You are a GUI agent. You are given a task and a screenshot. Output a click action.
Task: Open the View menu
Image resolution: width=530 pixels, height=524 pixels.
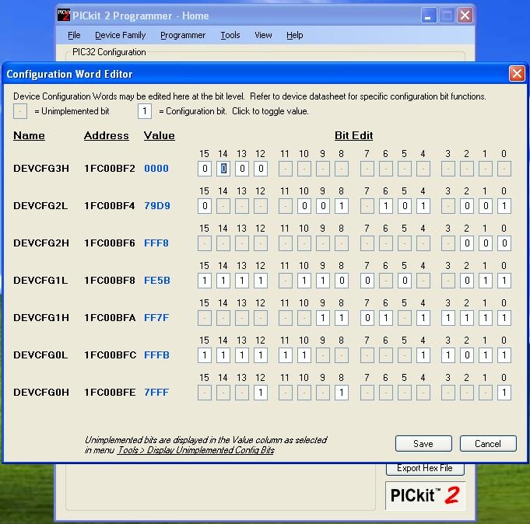point(263,35)
